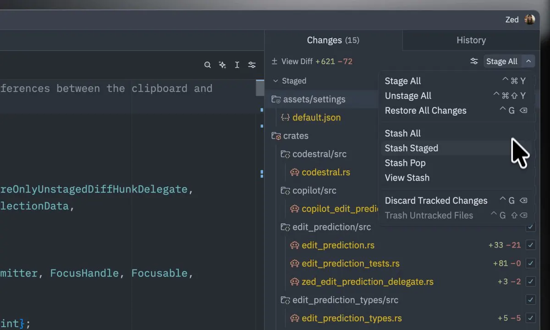
Task: Click the Stage All button
Action: click(502, 61)
